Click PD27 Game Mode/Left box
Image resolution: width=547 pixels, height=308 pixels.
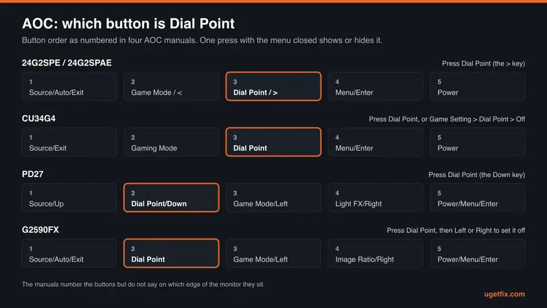click(x=273, y=198)
